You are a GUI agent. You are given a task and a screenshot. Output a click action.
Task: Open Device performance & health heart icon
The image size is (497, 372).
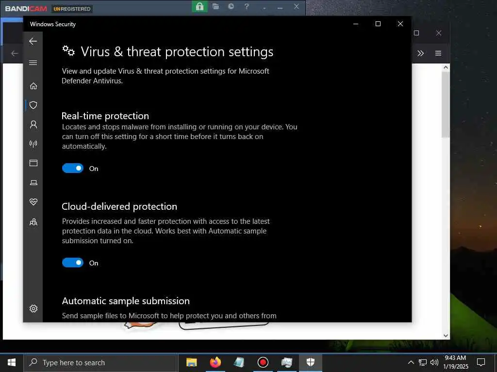pos(33,202)
